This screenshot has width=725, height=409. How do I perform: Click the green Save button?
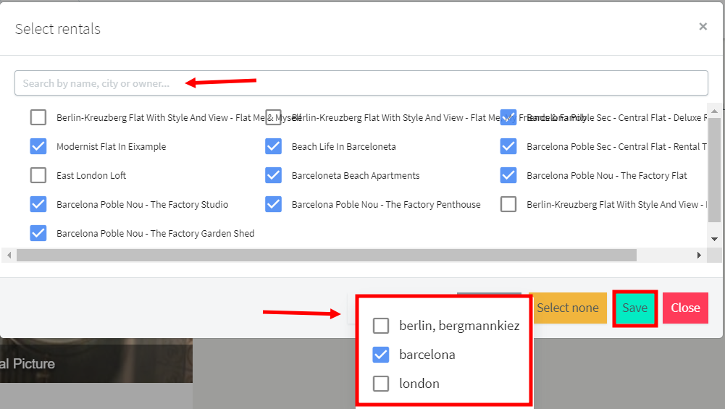[635, 308]
